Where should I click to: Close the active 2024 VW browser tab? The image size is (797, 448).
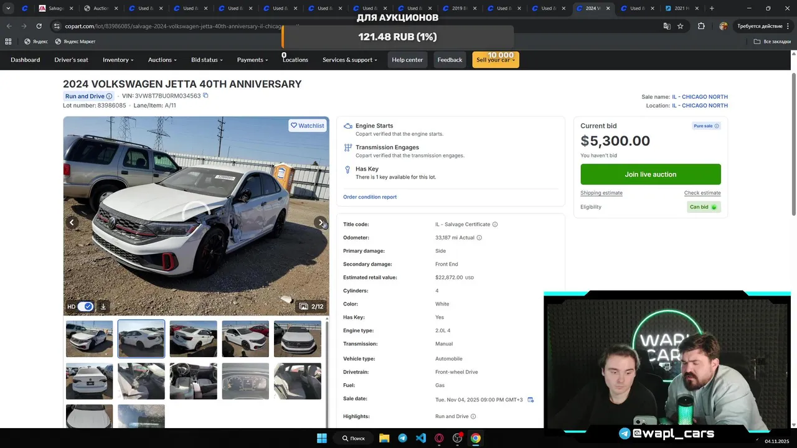click(608, 9)
